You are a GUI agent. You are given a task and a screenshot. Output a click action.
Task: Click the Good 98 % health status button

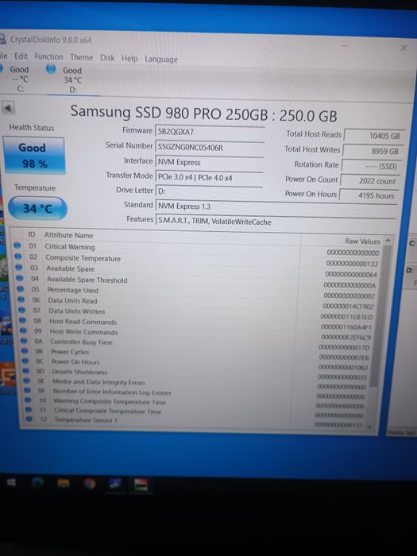[x=33, y=156]
